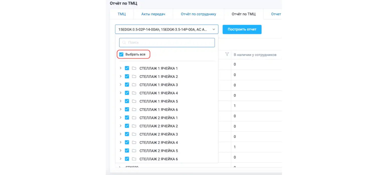
Task: Uncheck СТЕЛЛАЖ 1 ЯЧЕЙКА 2 checkbox
Action: tap(127, 76)
